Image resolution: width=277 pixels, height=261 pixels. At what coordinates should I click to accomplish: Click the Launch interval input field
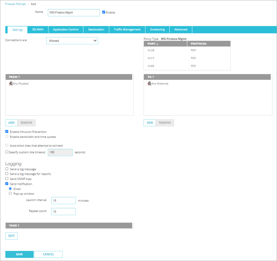point(63,200)
